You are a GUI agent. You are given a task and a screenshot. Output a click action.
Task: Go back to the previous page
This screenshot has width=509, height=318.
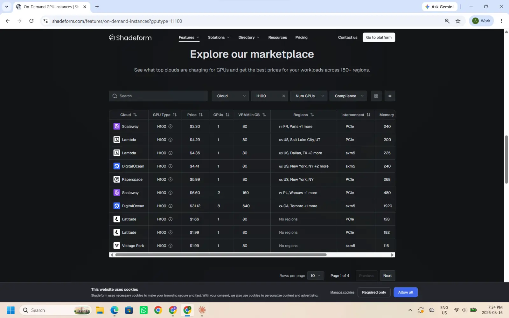pyautogui.click(x=8, y=21)
